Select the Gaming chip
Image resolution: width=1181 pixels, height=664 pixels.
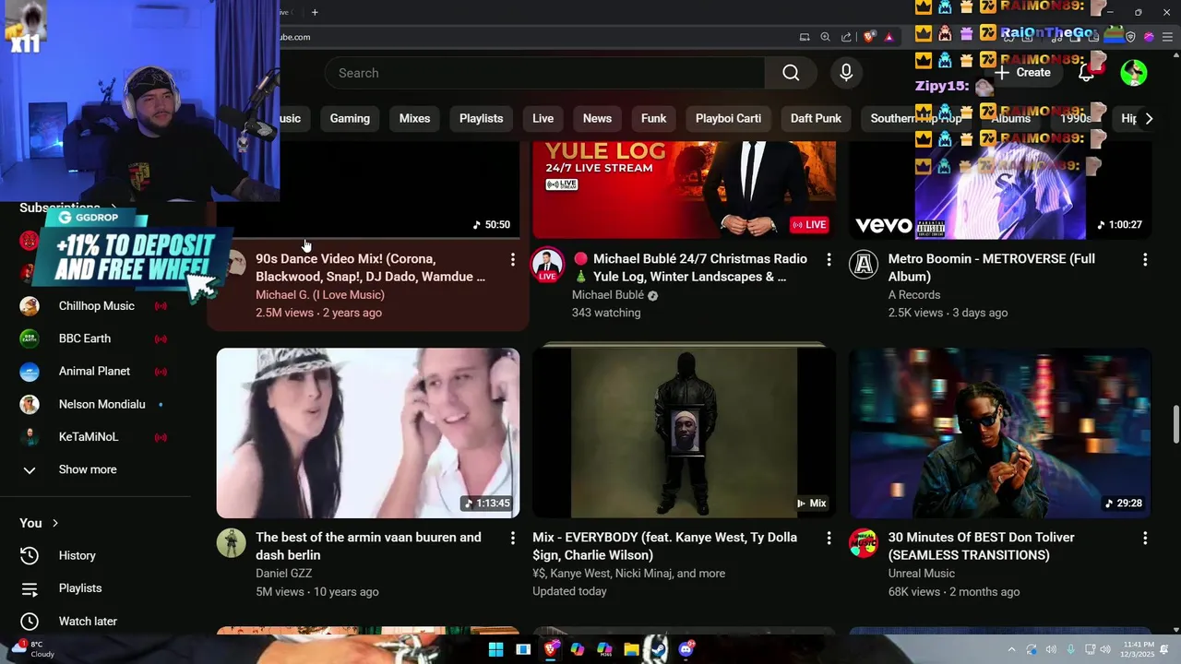[350, 118]
